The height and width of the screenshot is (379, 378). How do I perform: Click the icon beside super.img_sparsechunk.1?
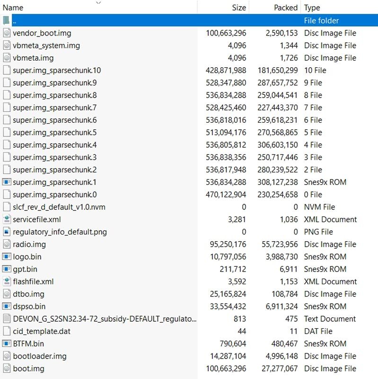tap(6, 182)
